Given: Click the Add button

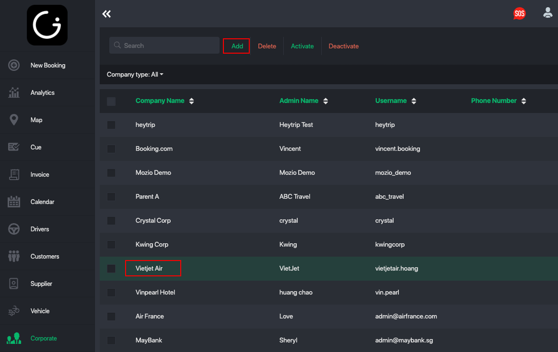Looking at the screenshot, I should (x=237, y=46).
